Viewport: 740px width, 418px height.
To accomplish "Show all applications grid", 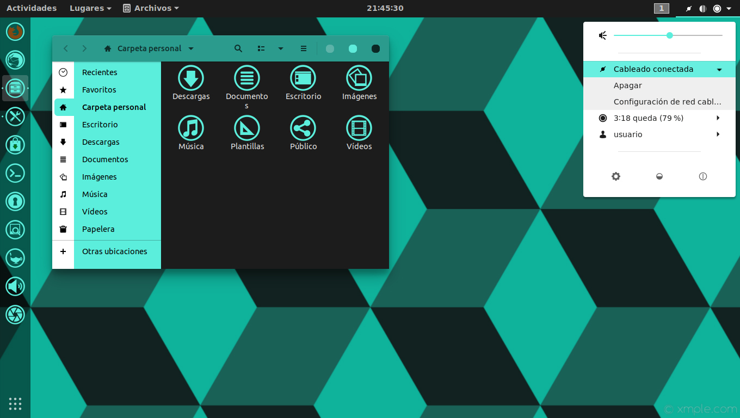I will pyautogui.click(x=15, y=403).
